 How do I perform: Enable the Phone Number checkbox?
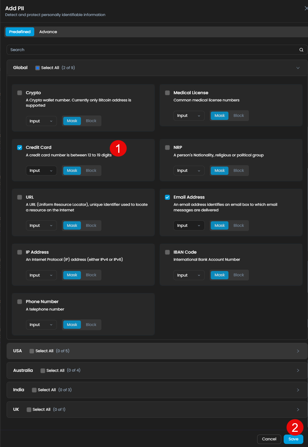coord(20,302)
